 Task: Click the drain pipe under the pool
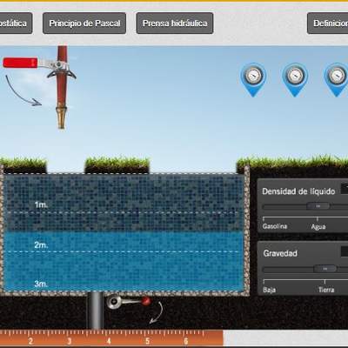coord(96,310)
